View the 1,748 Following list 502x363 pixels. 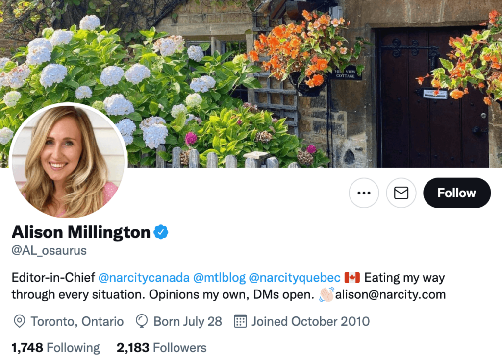click(x=55, y=348)
